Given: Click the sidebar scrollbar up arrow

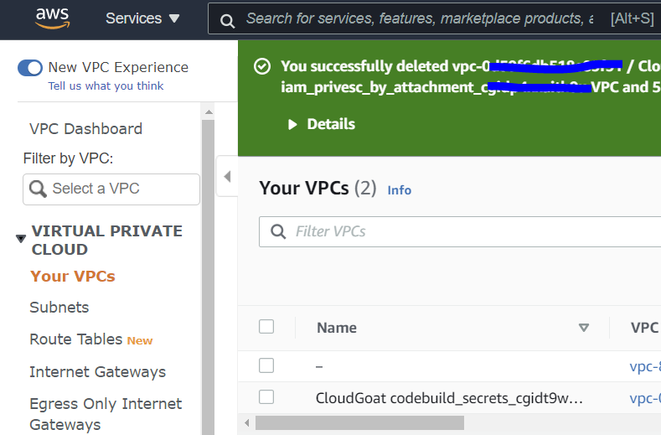Looking at the screenshot, I should pos(209,112).
